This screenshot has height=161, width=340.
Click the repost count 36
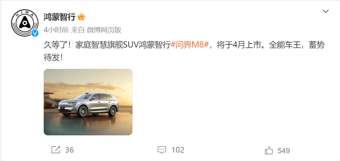[69, 150]
